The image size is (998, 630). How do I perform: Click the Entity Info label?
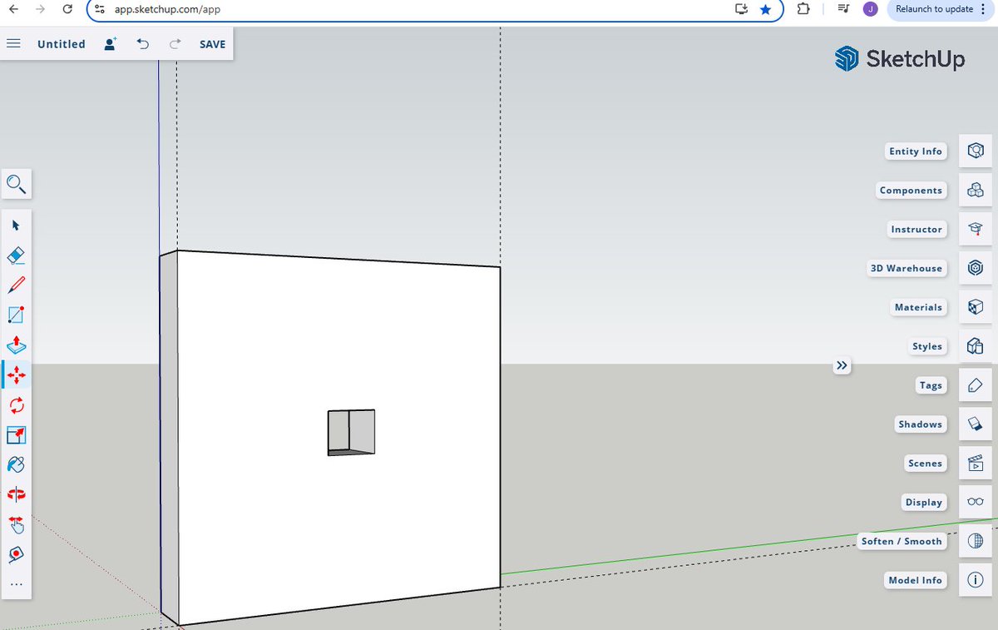point(916,151)
